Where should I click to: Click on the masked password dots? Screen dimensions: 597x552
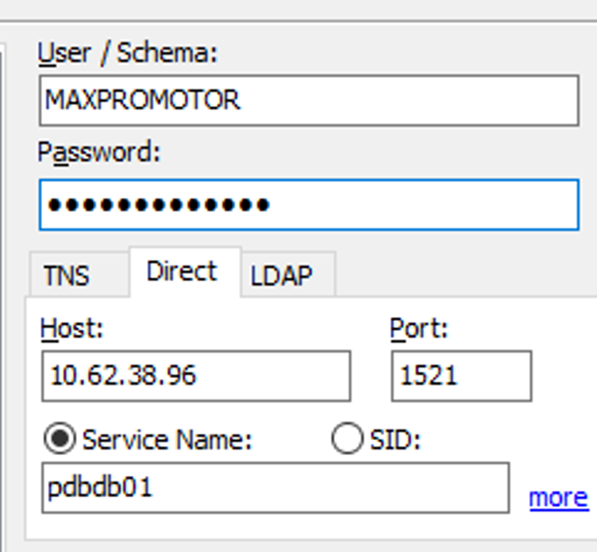[x=159, y=205]
